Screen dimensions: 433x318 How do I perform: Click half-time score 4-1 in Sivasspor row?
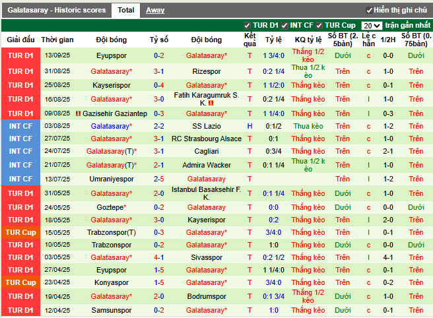(x=388, y=257)
